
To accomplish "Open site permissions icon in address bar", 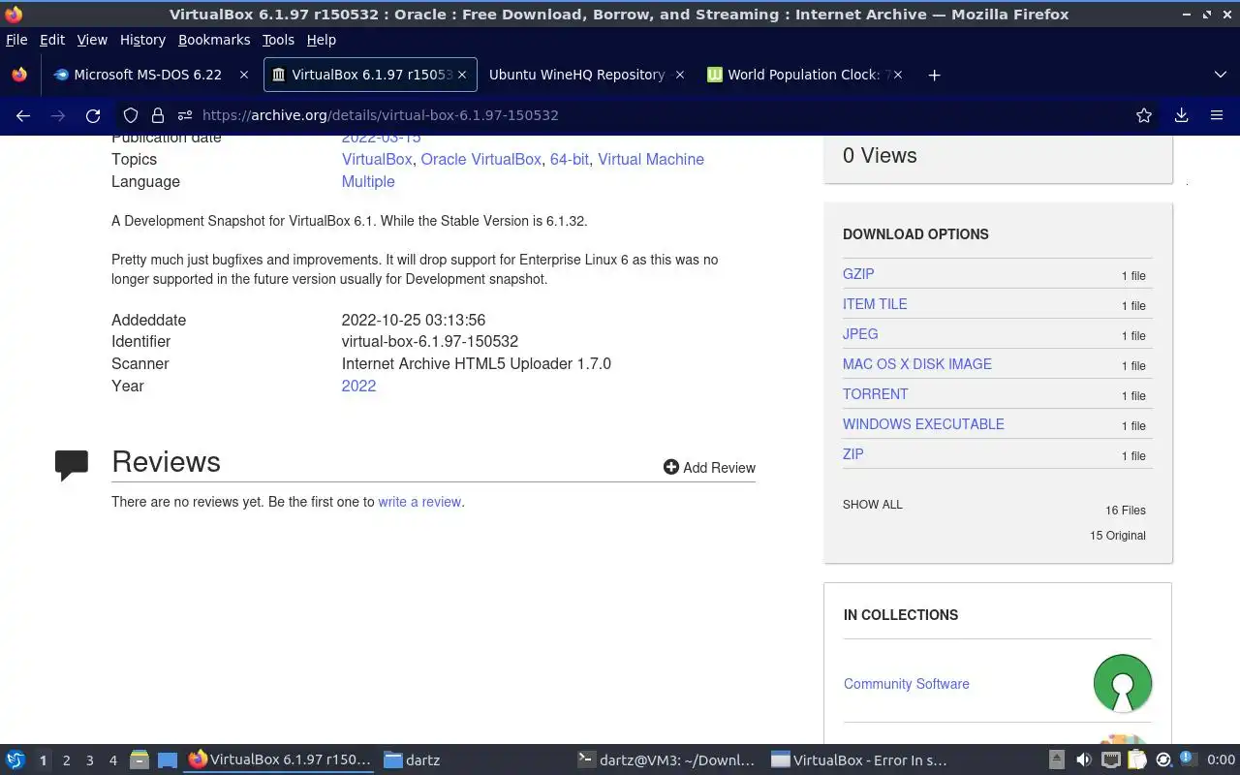I will tap(185, 115).
